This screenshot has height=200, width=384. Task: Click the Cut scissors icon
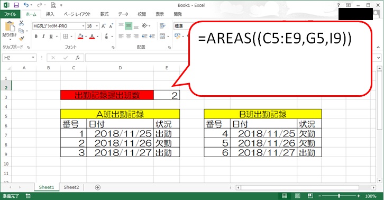[21, 23]
